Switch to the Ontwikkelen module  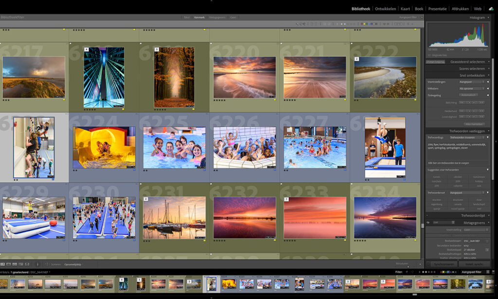point(385,9)
